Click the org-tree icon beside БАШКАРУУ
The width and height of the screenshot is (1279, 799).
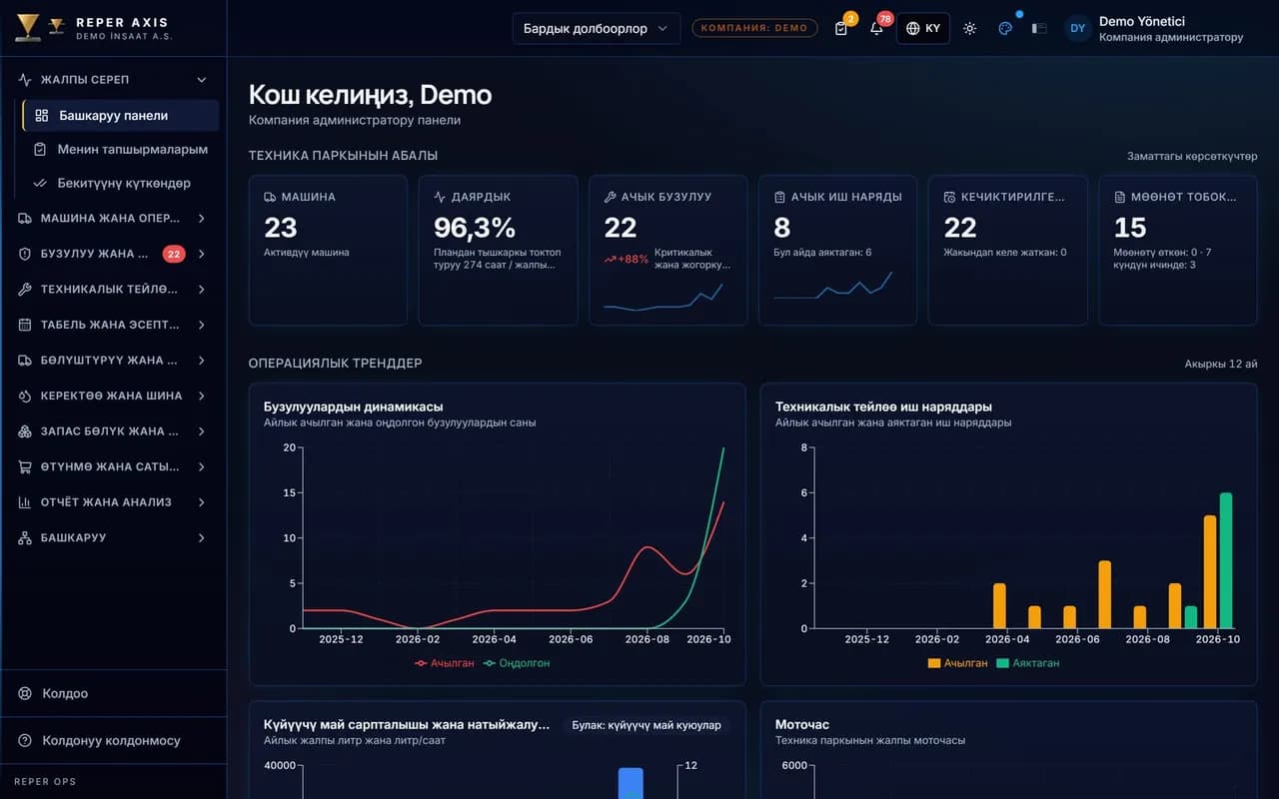click(25, 538)
